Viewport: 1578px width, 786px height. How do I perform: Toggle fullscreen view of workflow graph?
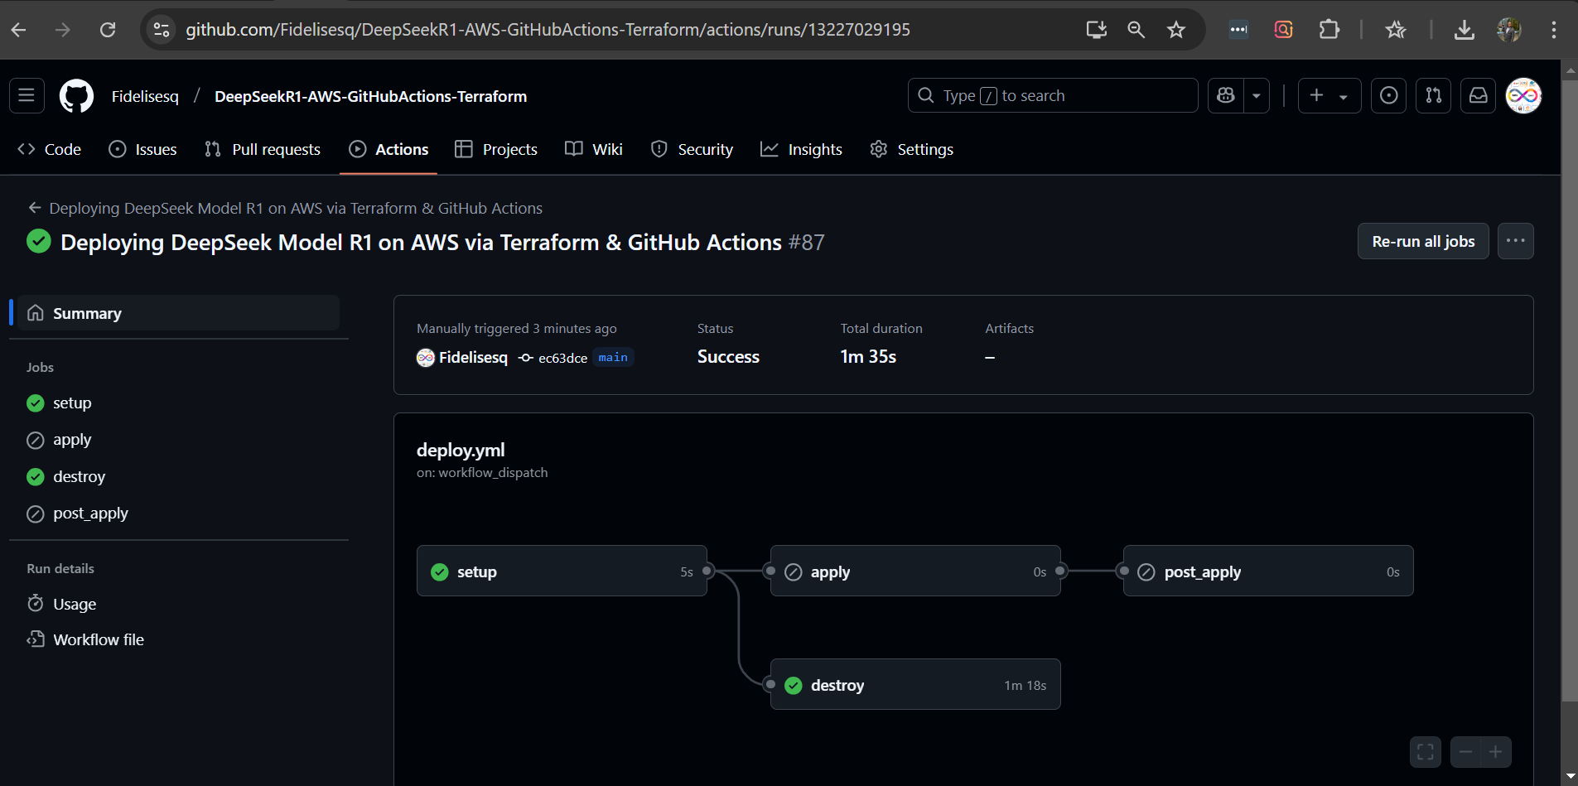[x=1425, y=752]
